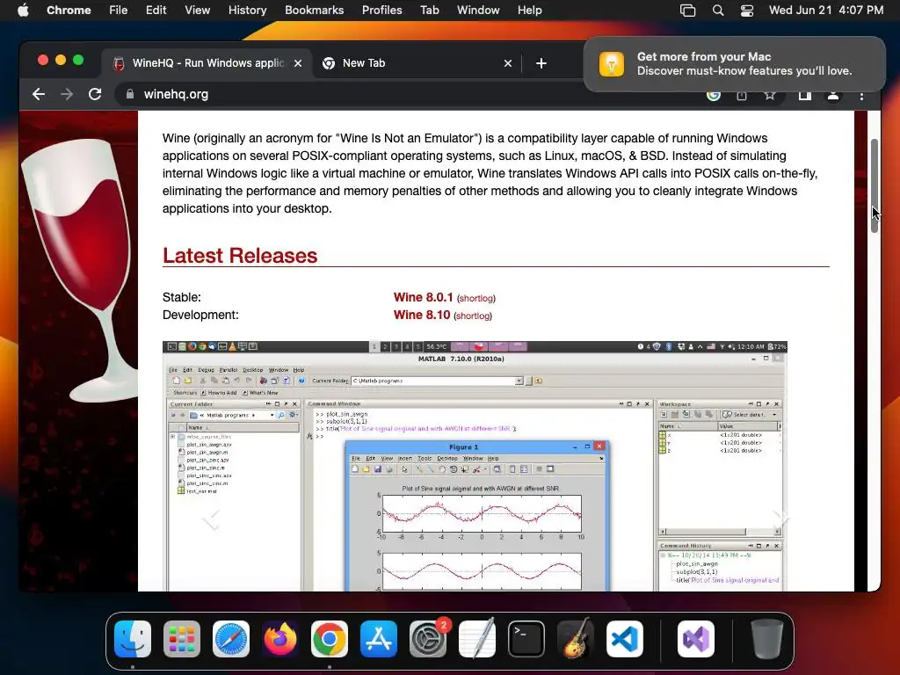Image resolution: width=900 pixels, height=675 pixels.
Task: Open Launchpad from the Dock
Action: pyautogui.click(x=182, y=639)
